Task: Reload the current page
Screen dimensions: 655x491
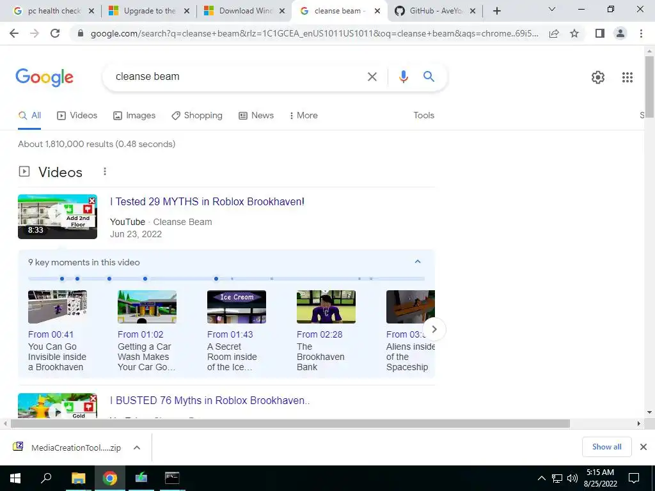Action: [x=55, y=33]
